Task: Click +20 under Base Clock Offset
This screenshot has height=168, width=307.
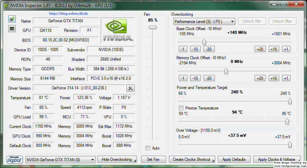Action: click(260, 49)
